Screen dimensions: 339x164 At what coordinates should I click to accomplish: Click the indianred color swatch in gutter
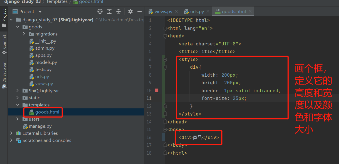157,91
